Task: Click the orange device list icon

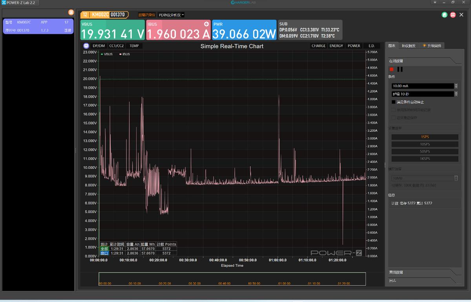Action: [x=71, y=12]
